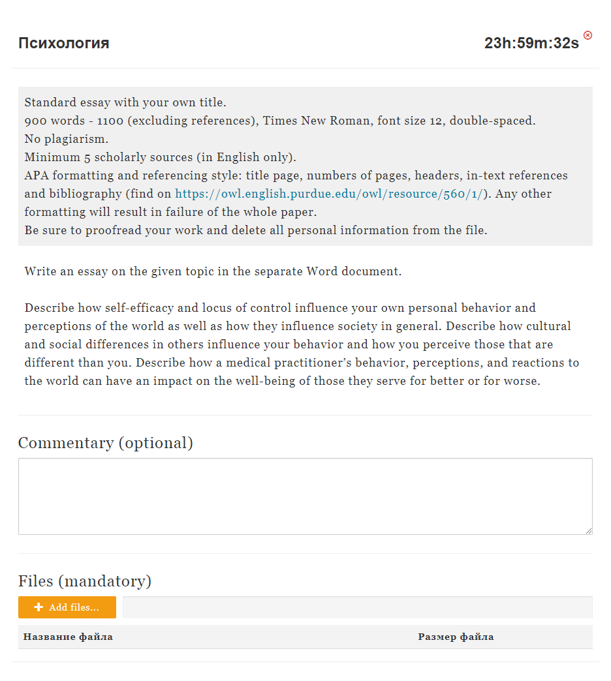This screenshot has height=681, width=611.
Task: Click the empty file bar beside Add files
Action: [357, 607]
